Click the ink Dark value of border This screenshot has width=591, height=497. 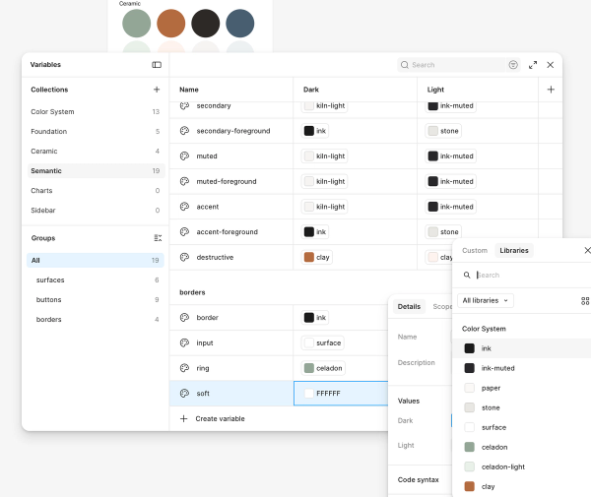pyautogui.click(x=315, y=318)
